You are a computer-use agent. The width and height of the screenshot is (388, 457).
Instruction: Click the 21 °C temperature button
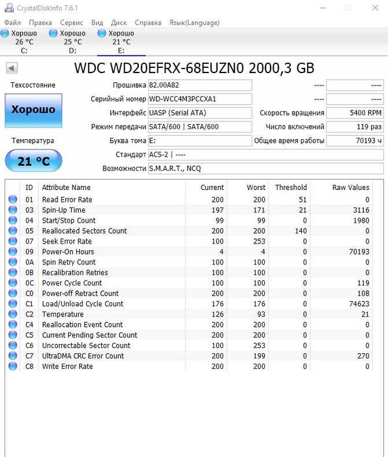(33, 161)
